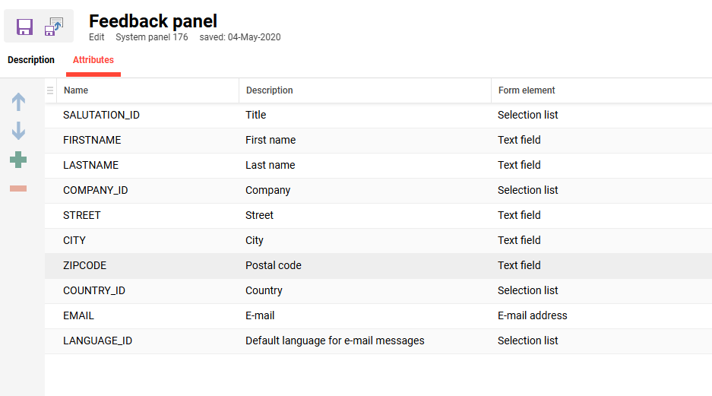Select the LANGUAGE_ID row
This screenshot has width=712, height=396.
(97, 341)
